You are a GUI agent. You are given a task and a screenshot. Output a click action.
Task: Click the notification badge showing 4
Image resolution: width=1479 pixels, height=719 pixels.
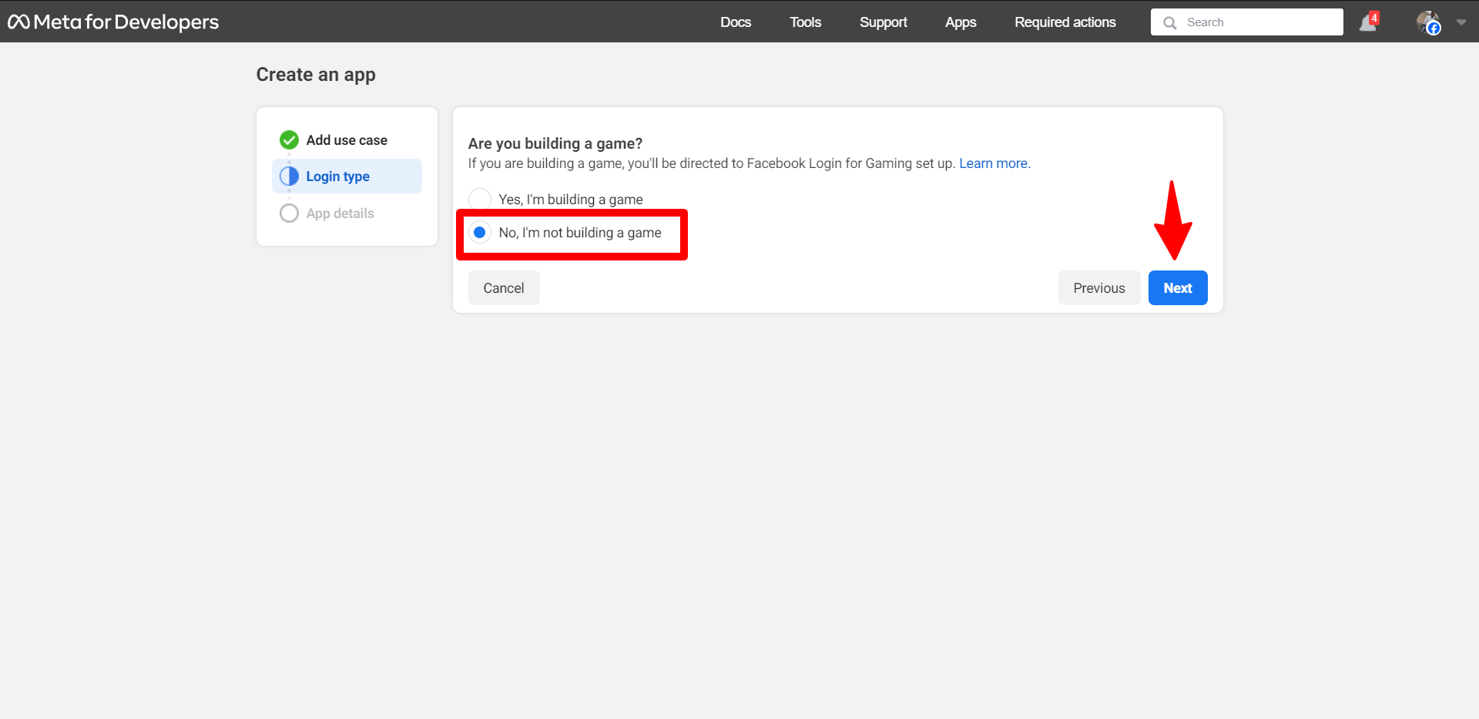[1375, 15]
